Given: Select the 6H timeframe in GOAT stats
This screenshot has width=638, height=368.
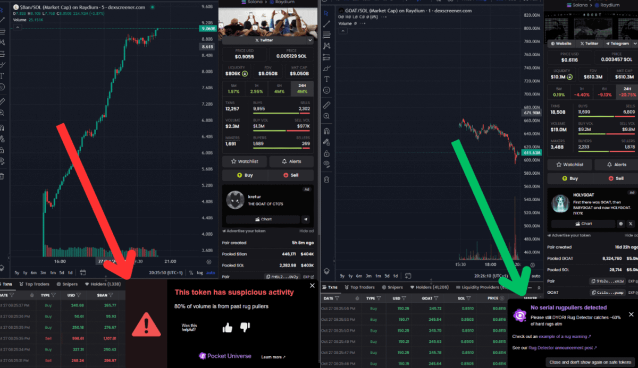Looking at the screenshot, I should (604, 91).
